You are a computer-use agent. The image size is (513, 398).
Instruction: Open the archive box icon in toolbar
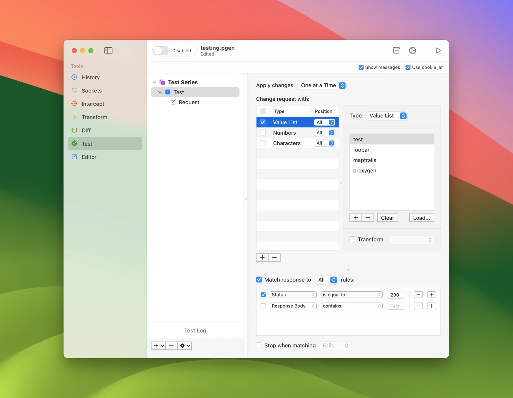pos(396,50)
